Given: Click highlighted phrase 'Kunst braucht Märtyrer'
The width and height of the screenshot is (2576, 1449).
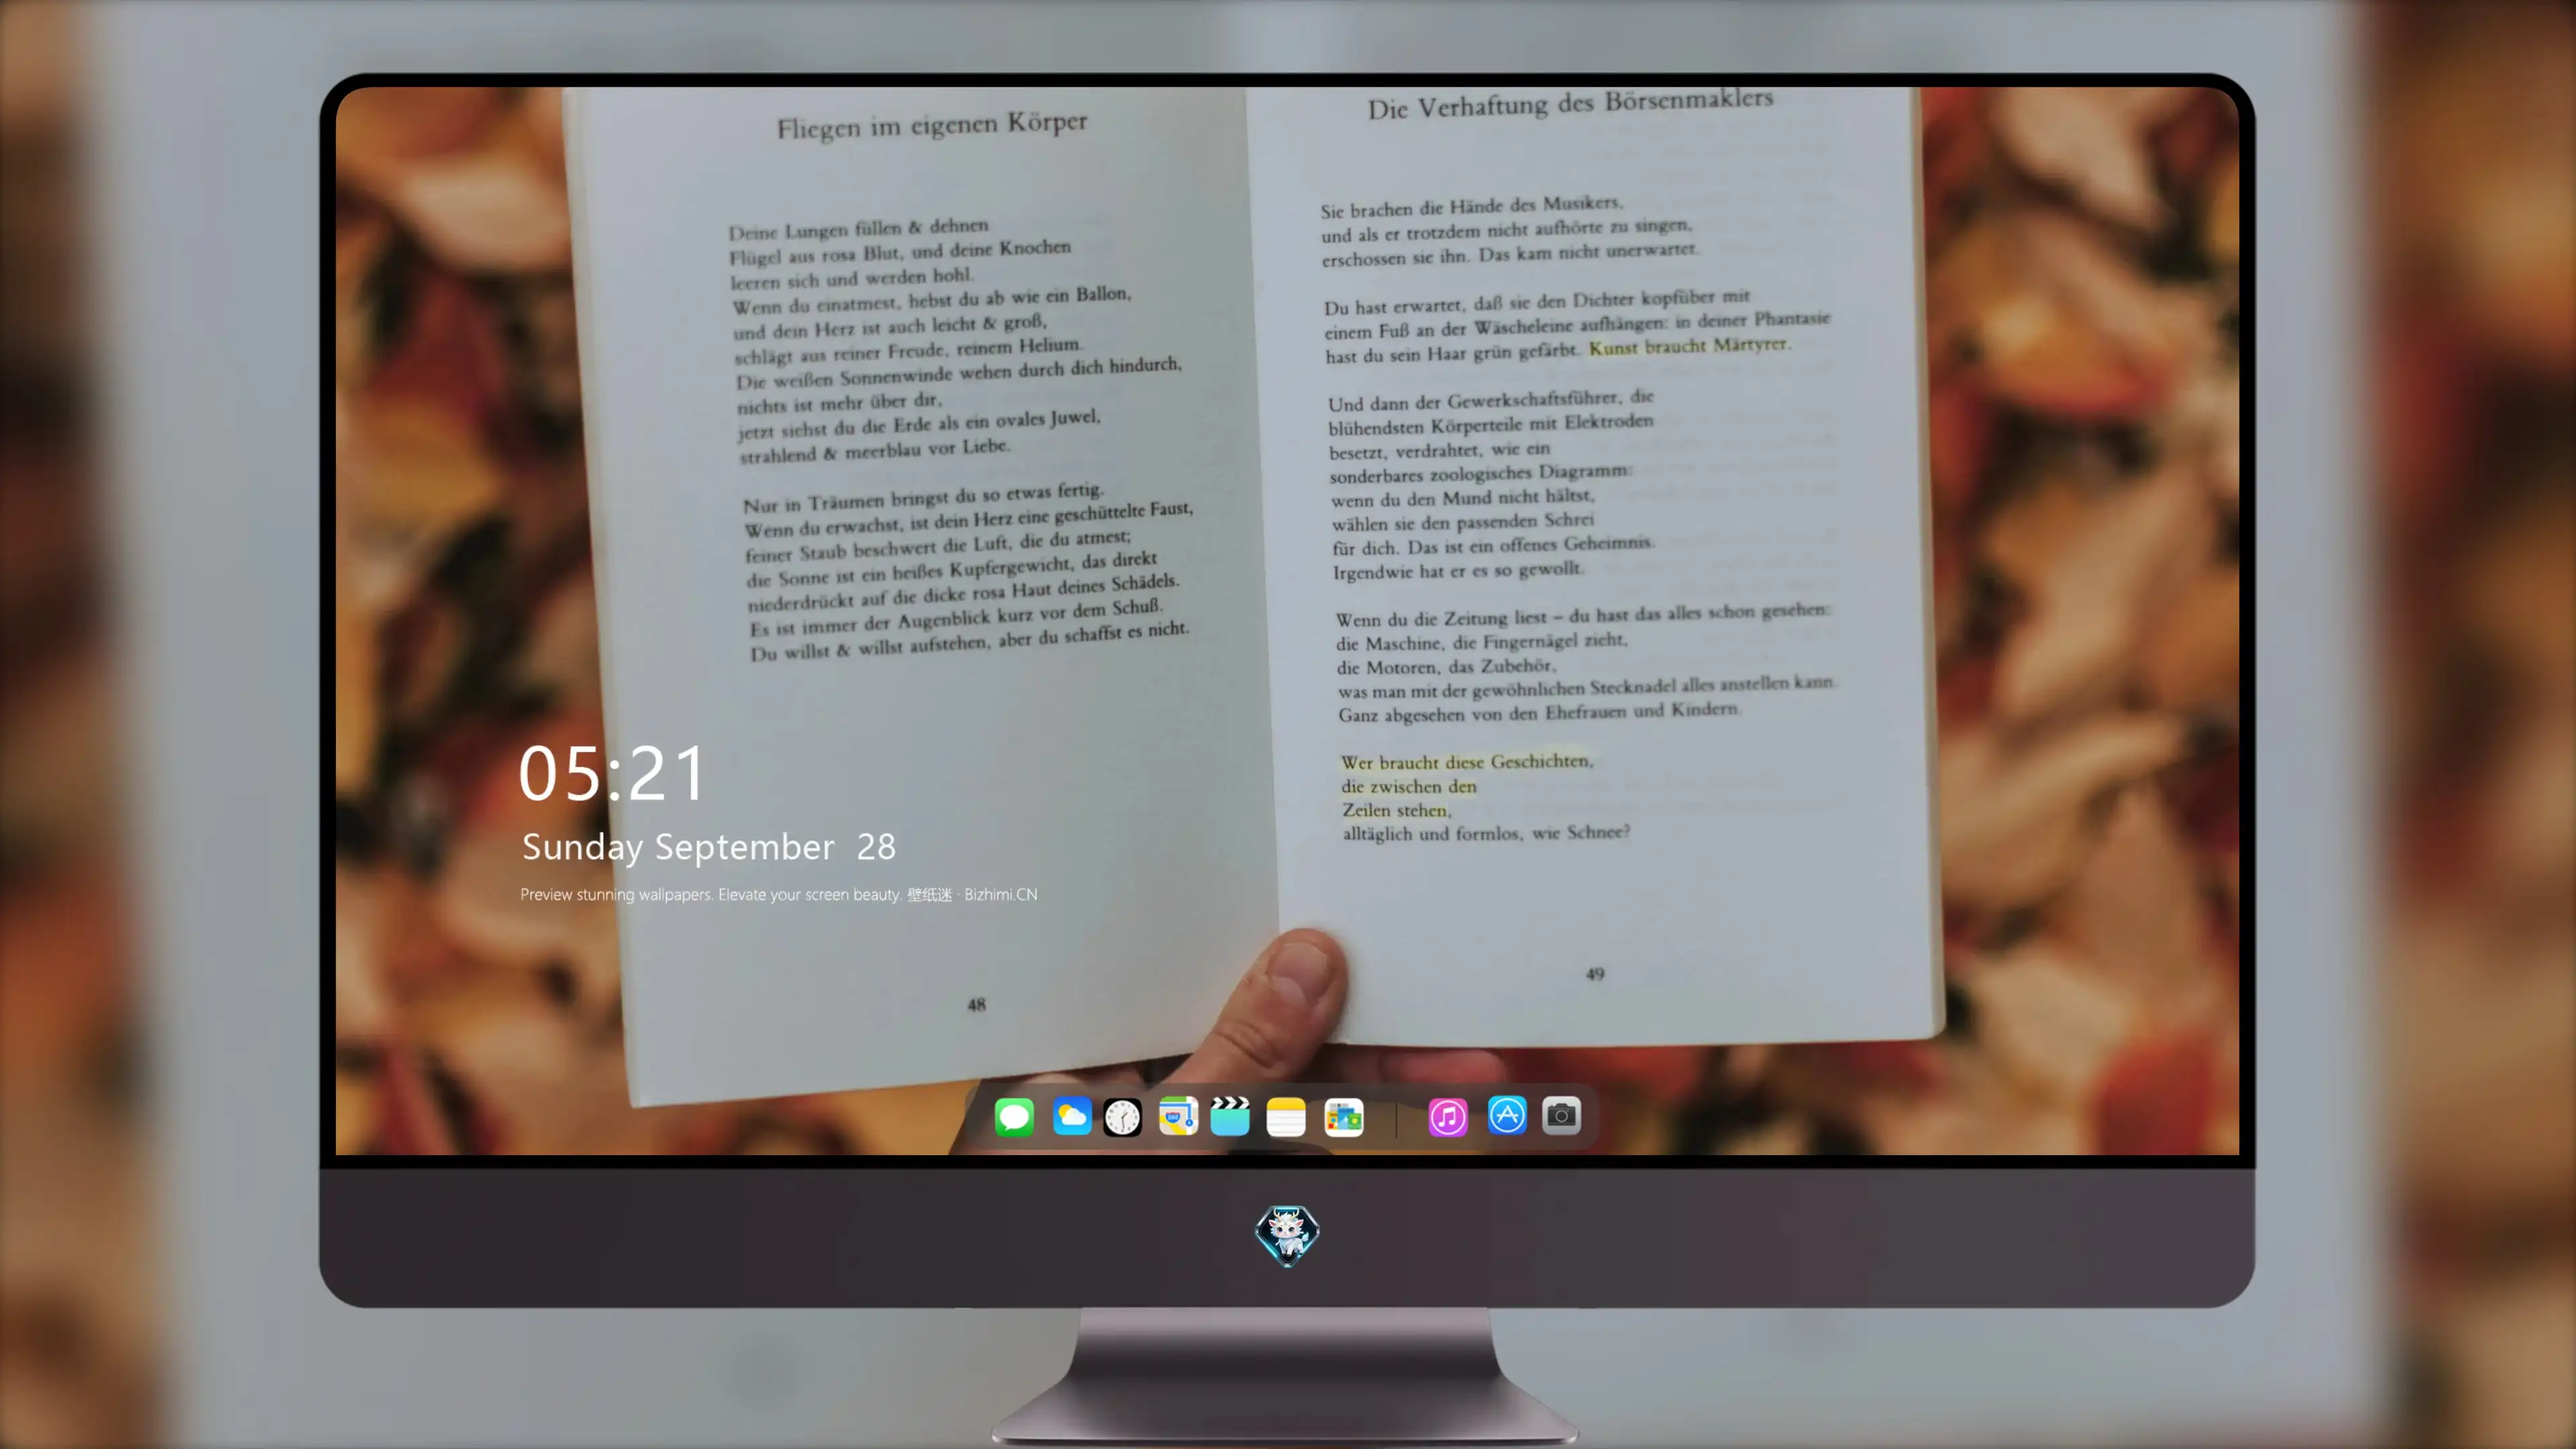Looking at the screenshot, I should point(1690,346).
